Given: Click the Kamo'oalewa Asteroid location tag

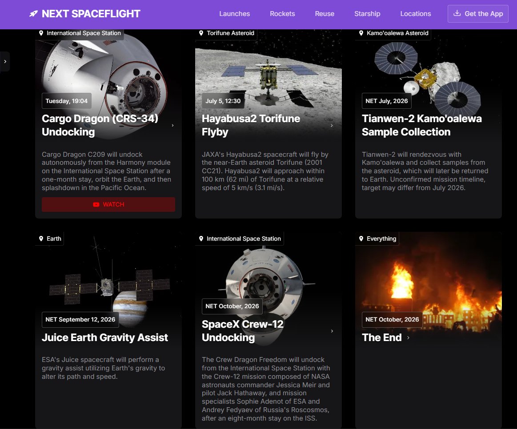Looking at the screenshot, I should point(393,33).
